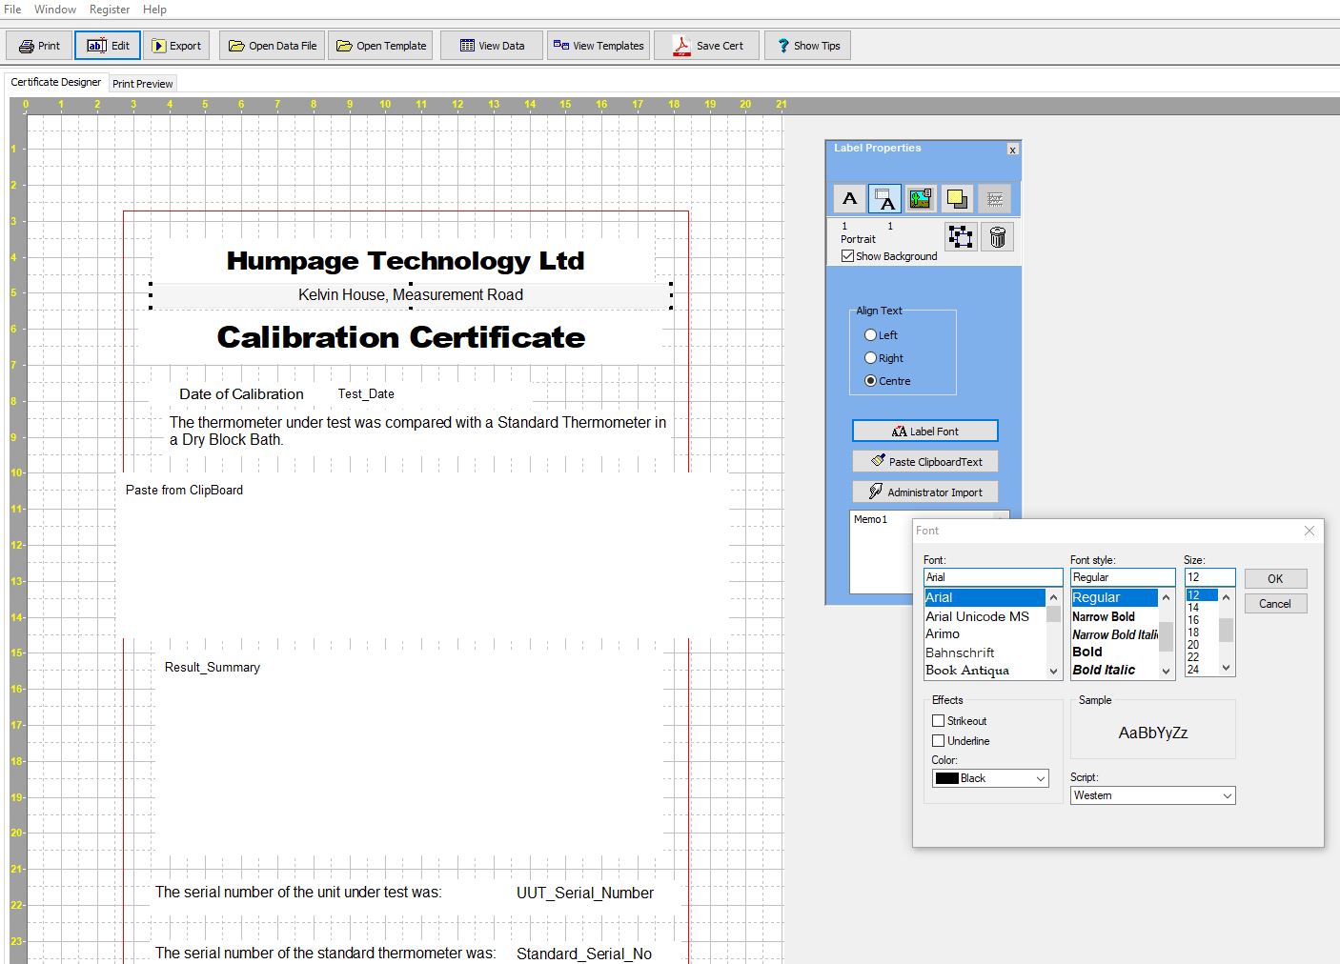Viewport: 1340px width, 964px height.
Task: Select Book Antiqua in font list
Action: pos(985,670)
